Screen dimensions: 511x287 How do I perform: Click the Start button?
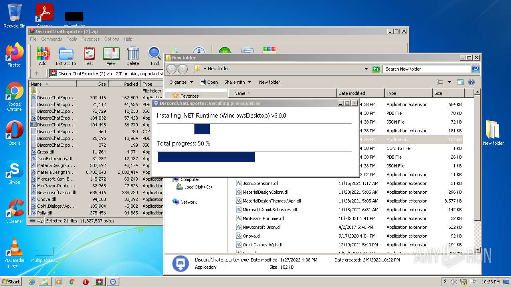11,281
